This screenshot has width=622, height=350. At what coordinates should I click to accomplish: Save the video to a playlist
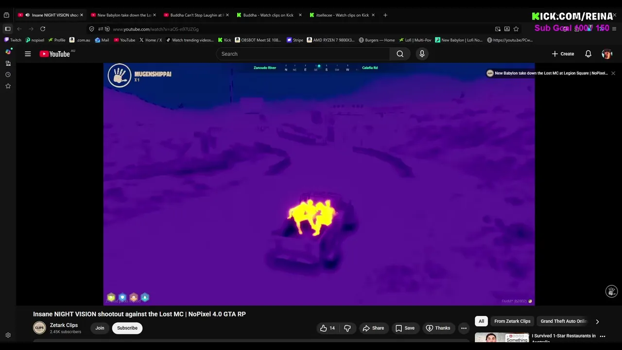point(405,328)
